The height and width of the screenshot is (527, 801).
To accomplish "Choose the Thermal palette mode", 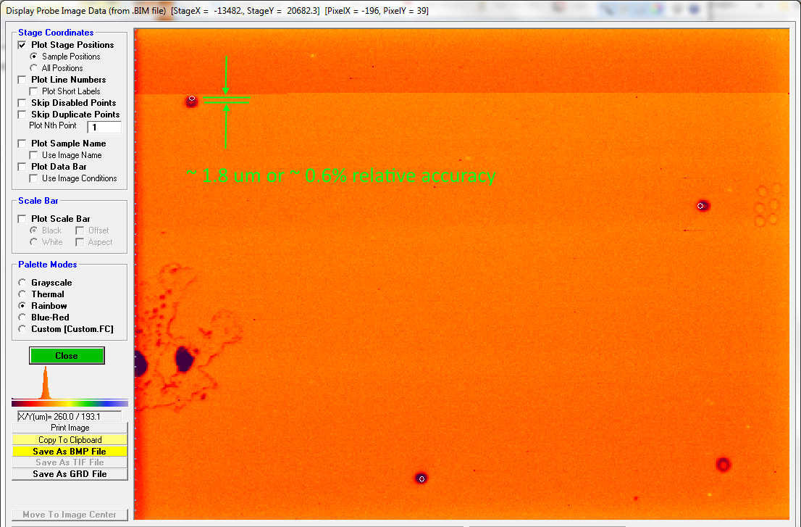I will (23, 294).
